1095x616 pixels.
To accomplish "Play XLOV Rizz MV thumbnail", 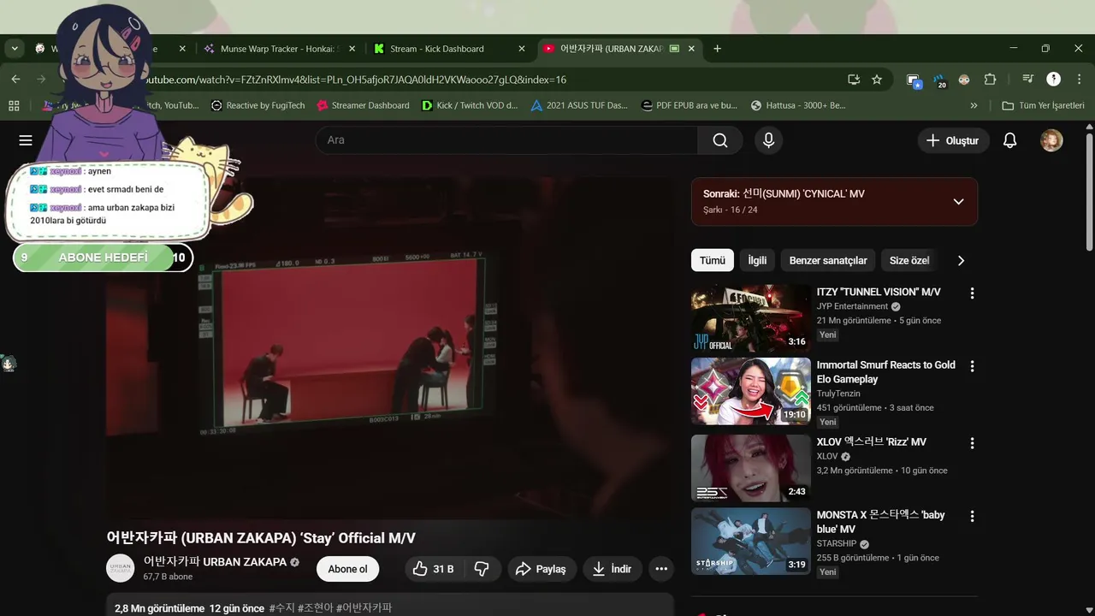I will coord(750,468).
